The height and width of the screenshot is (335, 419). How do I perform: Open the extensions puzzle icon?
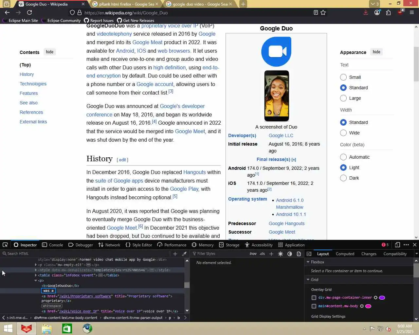point(388,12)
